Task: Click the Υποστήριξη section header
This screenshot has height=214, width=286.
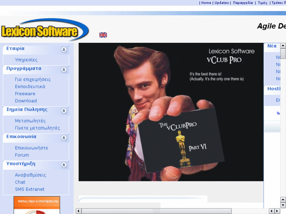Action: [x=36, y=165]
